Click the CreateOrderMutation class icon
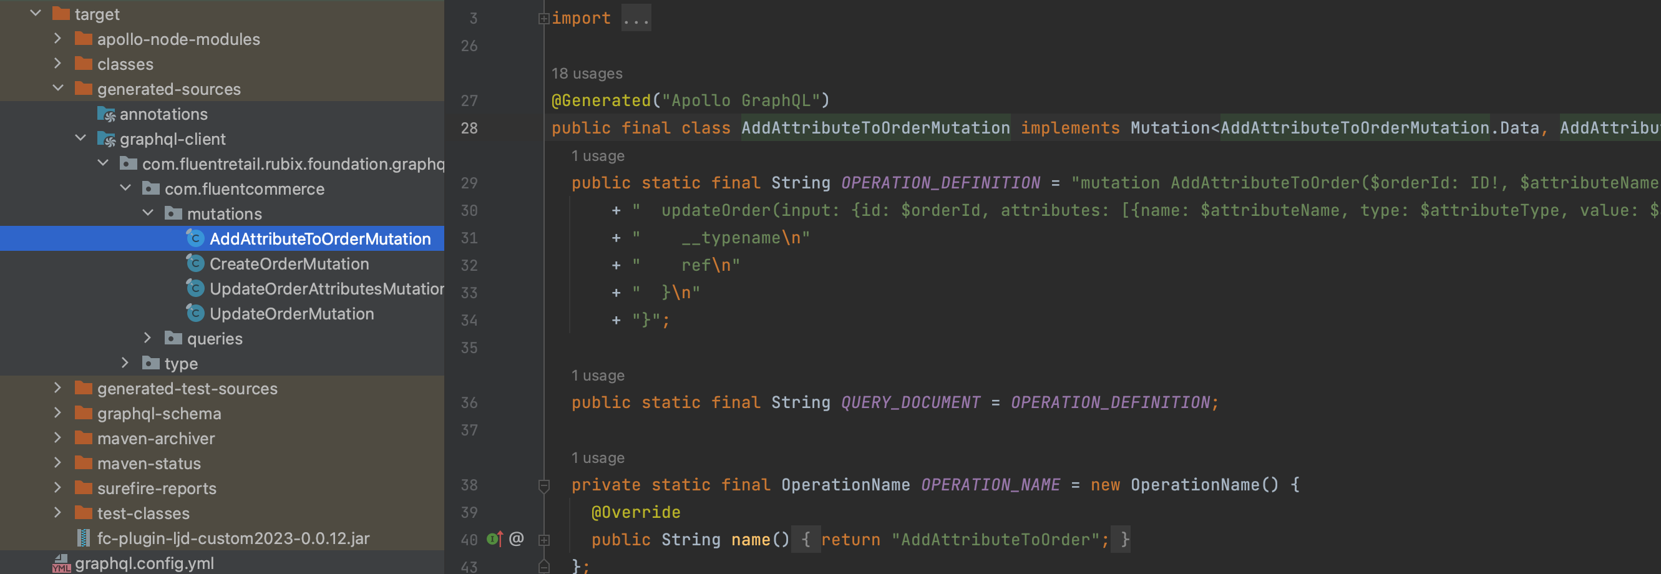Viewport: 1661px width, 574px height. tap(195, 264)
